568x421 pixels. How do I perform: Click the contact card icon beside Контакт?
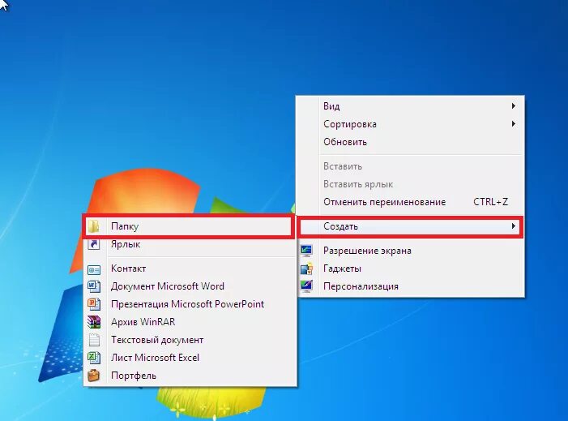point(94,269)
